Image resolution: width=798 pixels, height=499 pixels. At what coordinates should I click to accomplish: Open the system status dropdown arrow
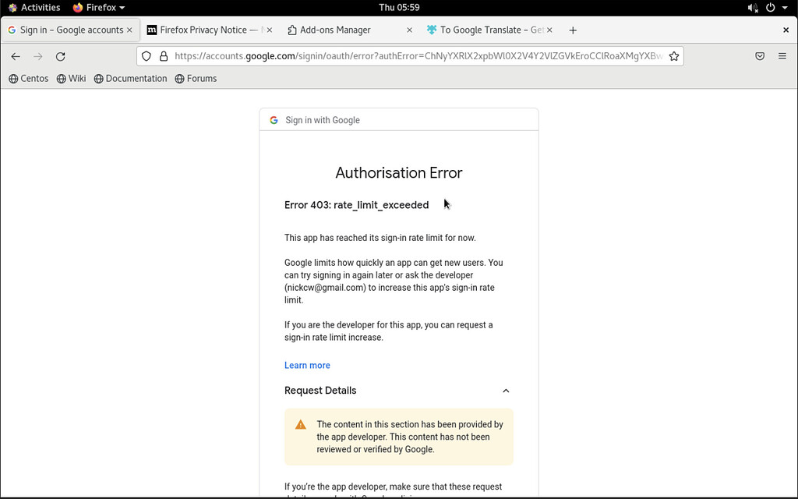tap(785, 7)
